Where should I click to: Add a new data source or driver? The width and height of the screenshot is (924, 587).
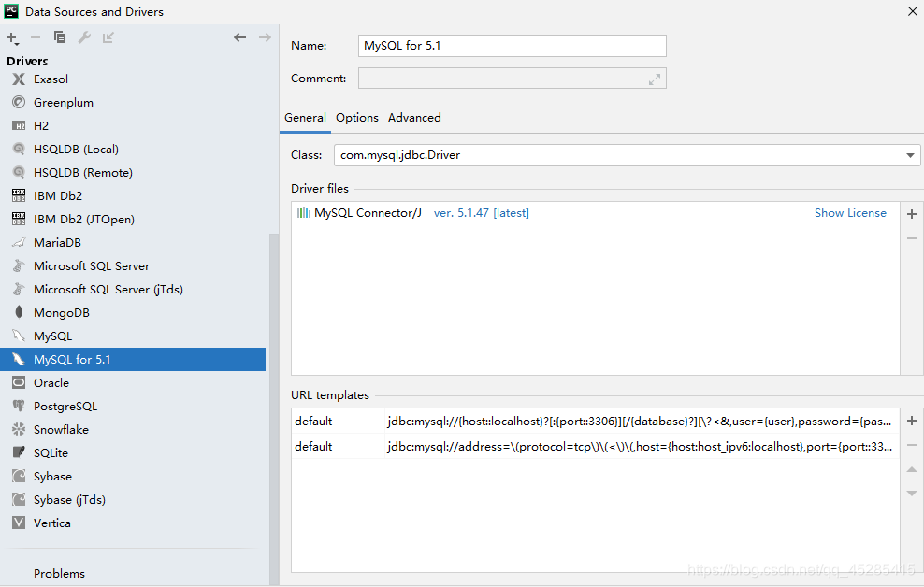(x=12, y=38)
